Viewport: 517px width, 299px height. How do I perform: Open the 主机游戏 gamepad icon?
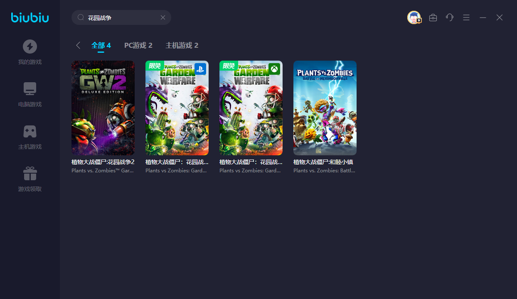point(30,131)
